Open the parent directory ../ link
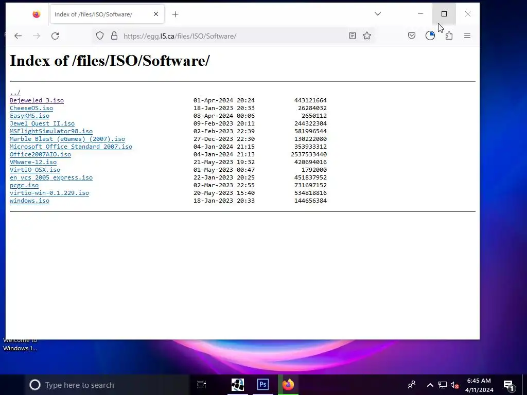 pos(15,93)
